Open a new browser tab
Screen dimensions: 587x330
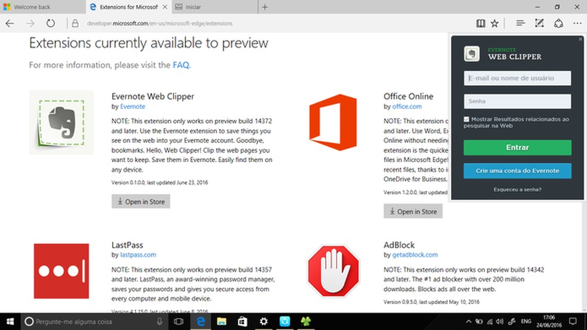click(x=265, y=7)
